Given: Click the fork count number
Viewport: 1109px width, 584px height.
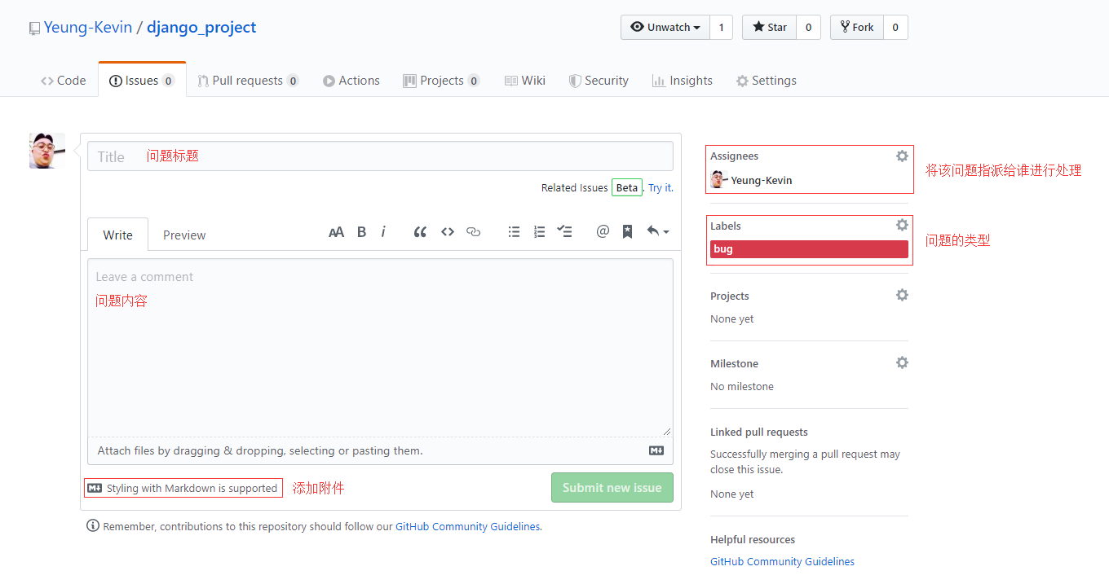Looking at the screenshot, I should pos(895,27).
